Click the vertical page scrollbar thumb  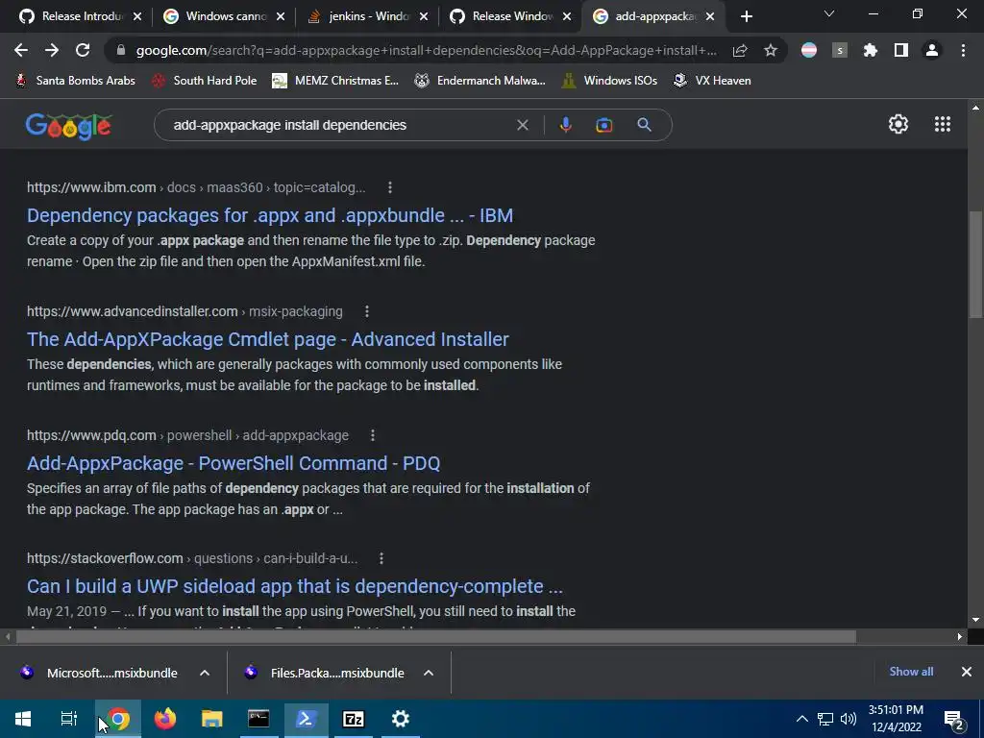(975, 263)
